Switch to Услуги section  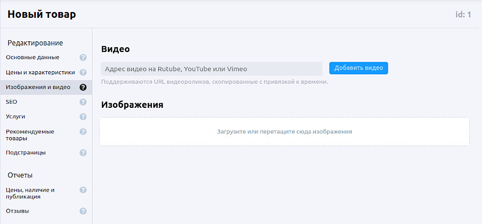(16, 117)
